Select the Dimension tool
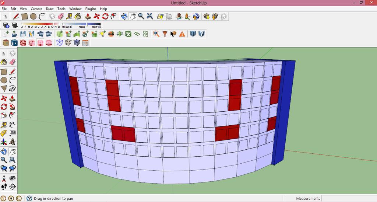The image size is (377, 202). tap(13, 125)
